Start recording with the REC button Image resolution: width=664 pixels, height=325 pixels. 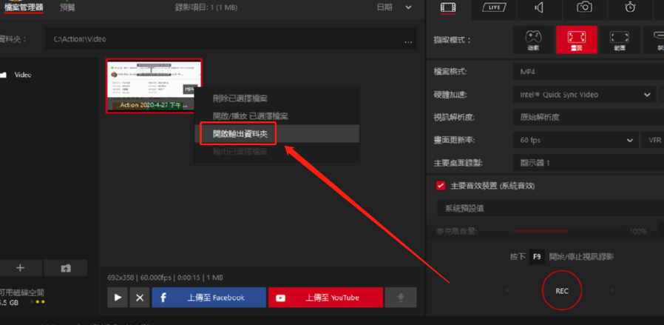click(562, 291)
